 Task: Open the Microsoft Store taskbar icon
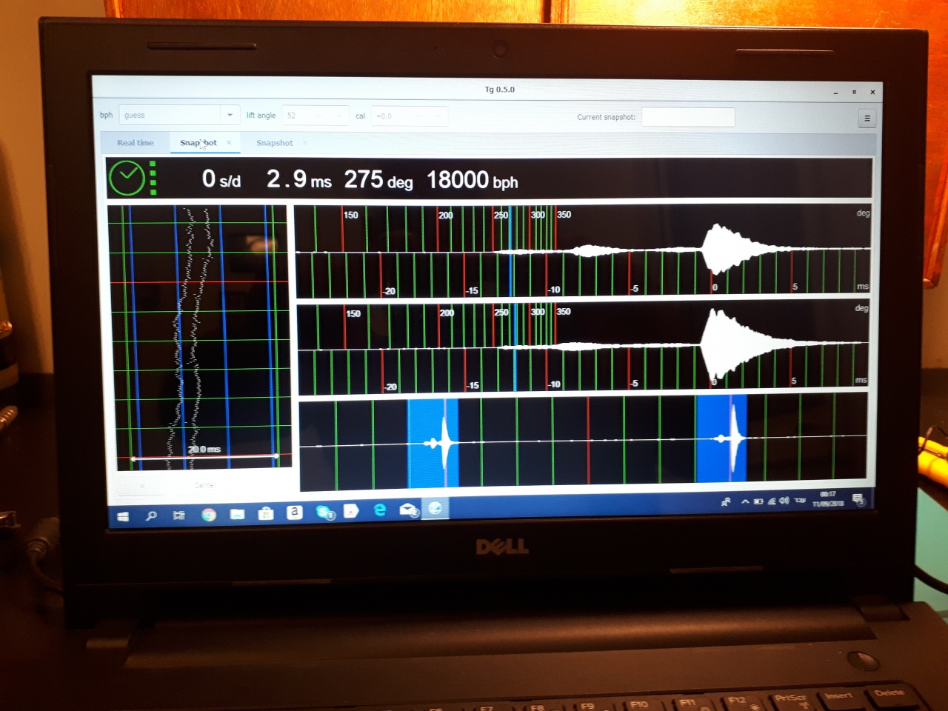pyautogui.click(x=266, y=513)
